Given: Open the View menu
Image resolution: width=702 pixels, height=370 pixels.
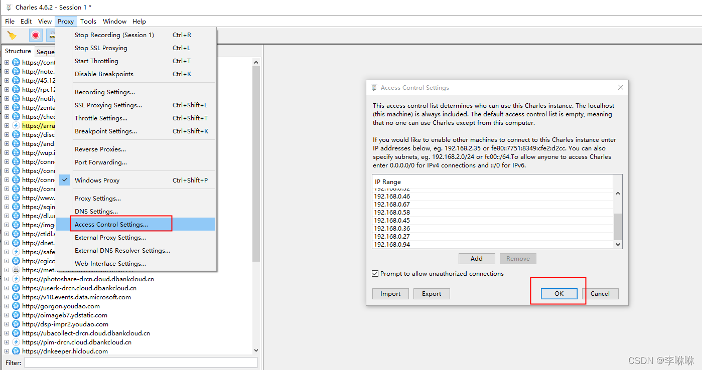Looking at the screenshot, I should pos(45,22).
